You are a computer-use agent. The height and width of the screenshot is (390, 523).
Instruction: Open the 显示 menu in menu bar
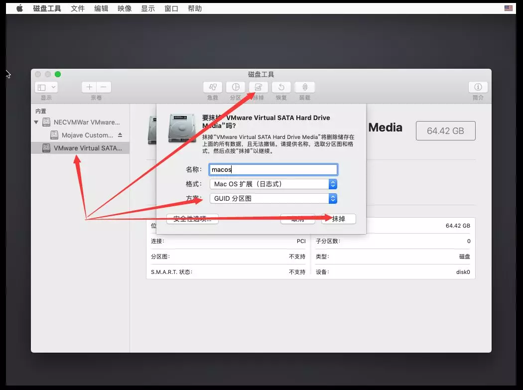click(x=148, y=8)
